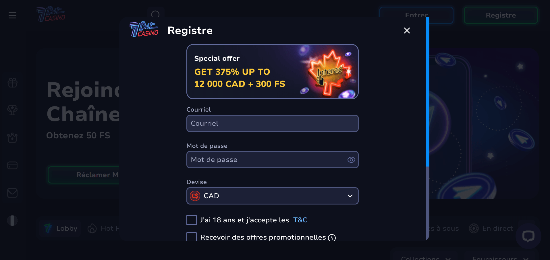550x260 pixels.
Task: Open the T&C link
Action: point(300,220)
